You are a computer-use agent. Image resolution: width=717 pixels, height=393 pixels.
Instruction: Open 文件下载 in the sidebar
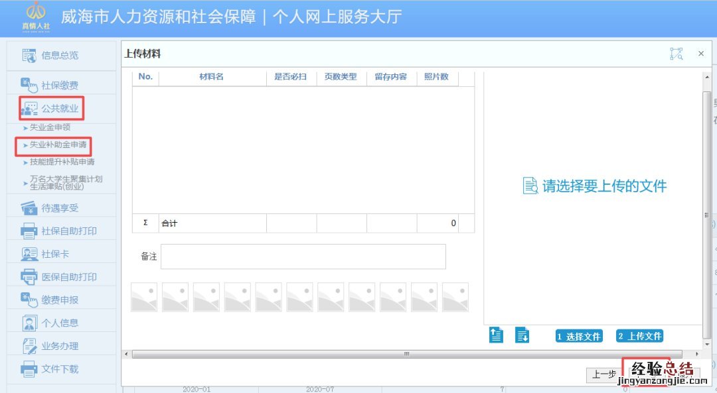59,369
